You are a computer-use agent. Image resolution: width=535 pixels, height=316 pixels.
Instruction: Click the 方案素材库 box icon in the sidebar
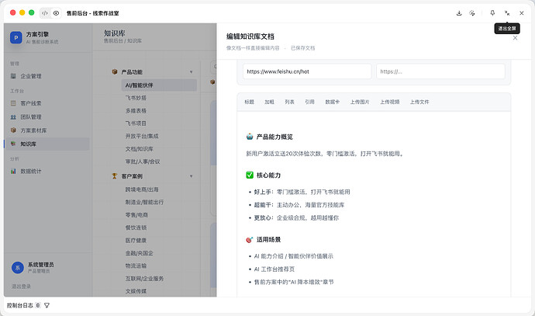(x=13, y=130)
